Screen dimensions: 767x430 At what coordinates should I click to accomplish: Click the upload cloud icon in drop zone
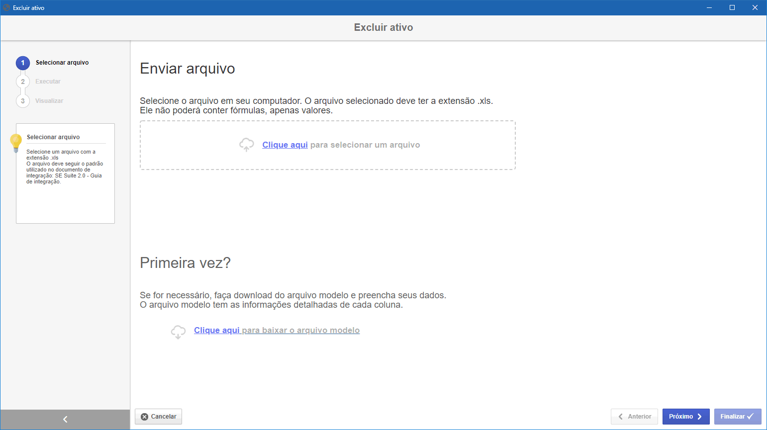246,145
